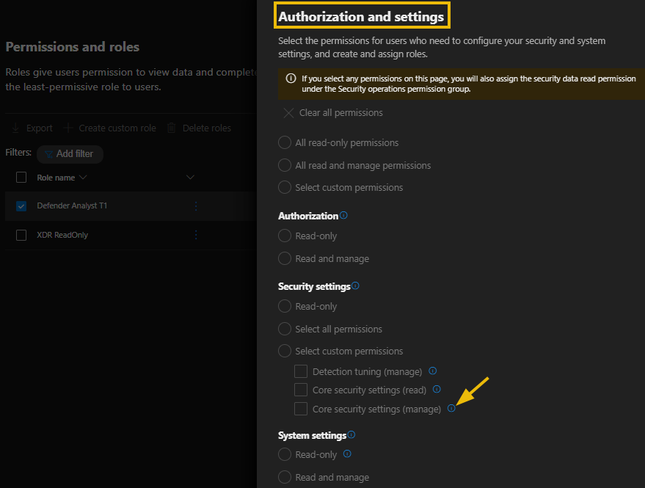Image resolution: width=645 pixels, height=488 pixels.
Task: Click Add filter button
Action: (70, 154)
